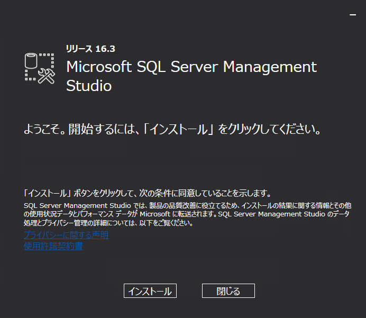Click the リリース 16.3 version label

90,49
